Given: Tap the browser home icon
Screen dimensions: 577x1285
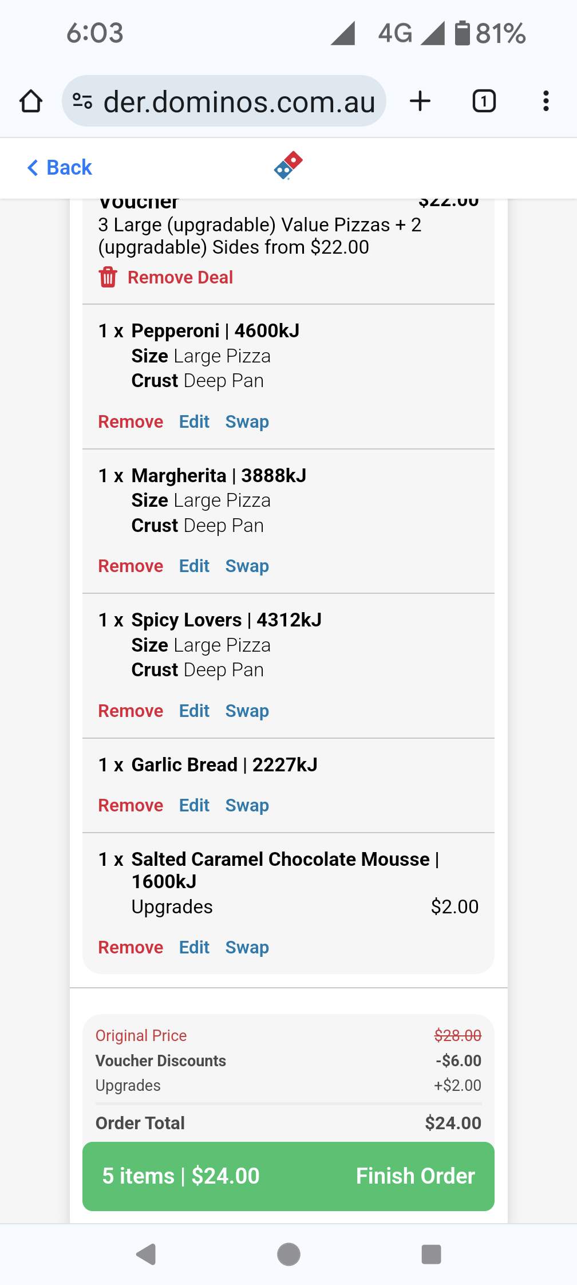Looking at the screenshot, I should pos(31,101).
